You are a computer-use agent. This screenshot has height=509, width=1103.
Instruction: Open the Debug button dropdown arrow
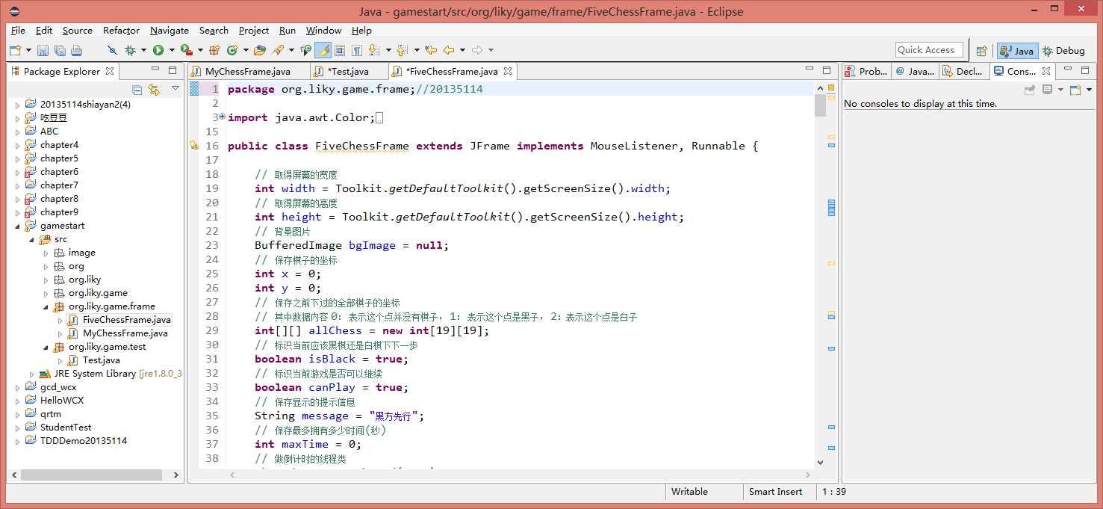click(x=143, y=50)
